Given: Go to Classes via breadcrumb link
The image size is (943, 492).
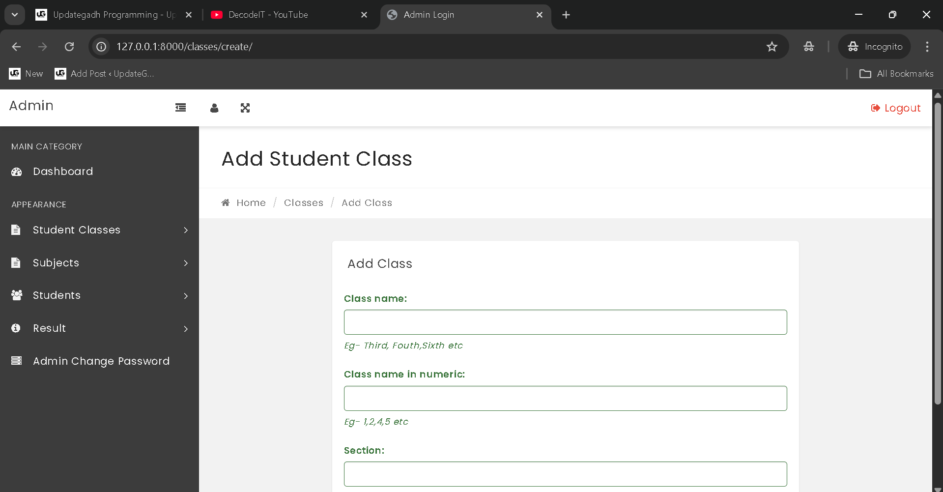Looking at the screenshot, I should 303,203.
